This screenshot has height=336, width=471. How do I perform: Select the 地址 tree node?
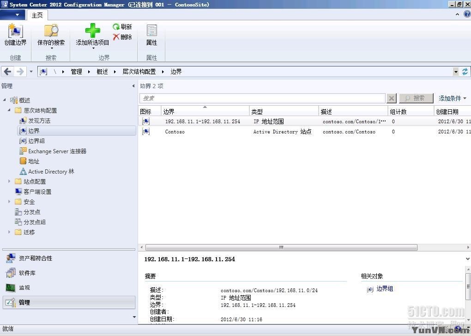[x=30, y=161]
